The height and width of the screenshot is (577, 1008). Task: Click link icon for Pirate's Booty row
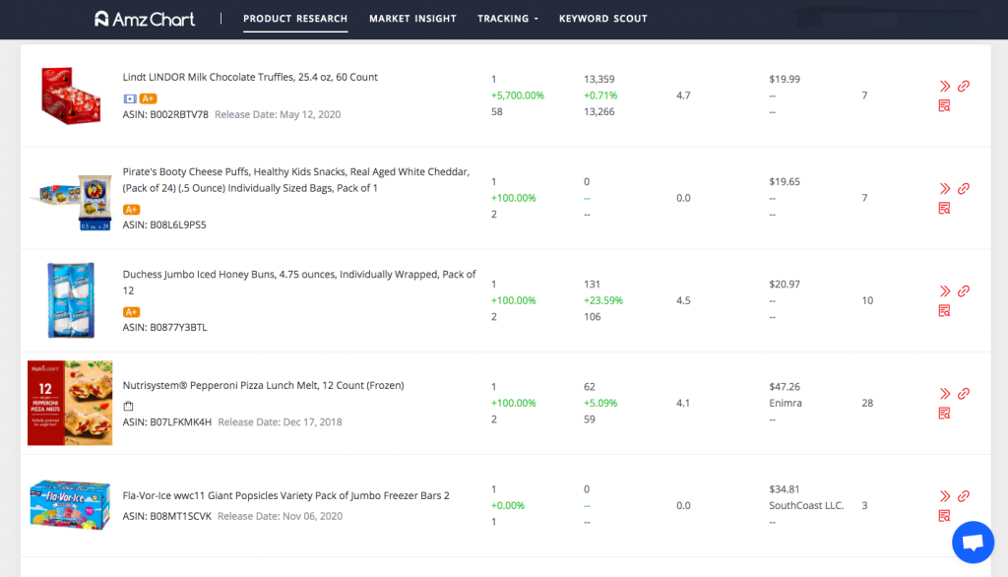point(963,188)
